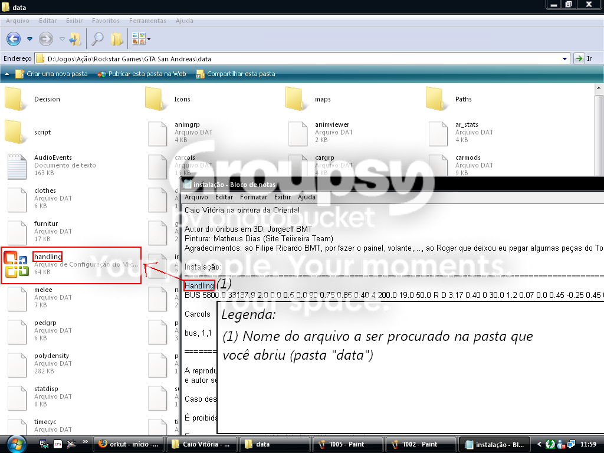Go up one folder level

click(75, 39)
